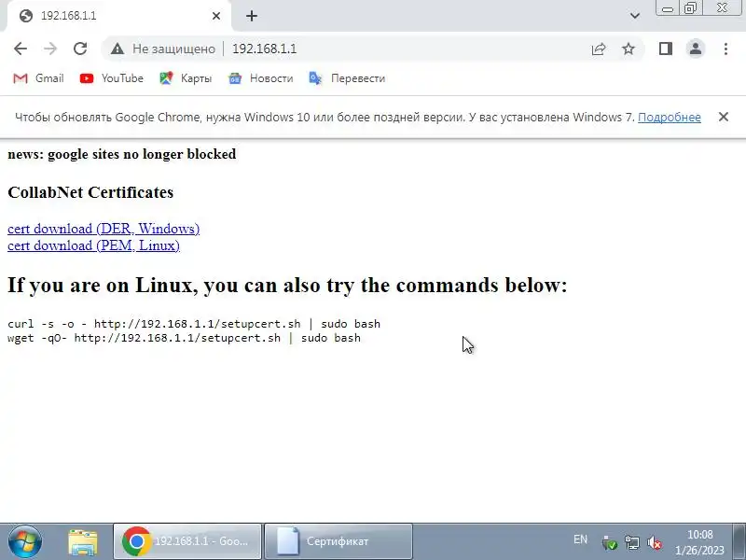Open the network tray icon
Image resolution: width=746 pixels, height=560 pixels.
(632, 542)
